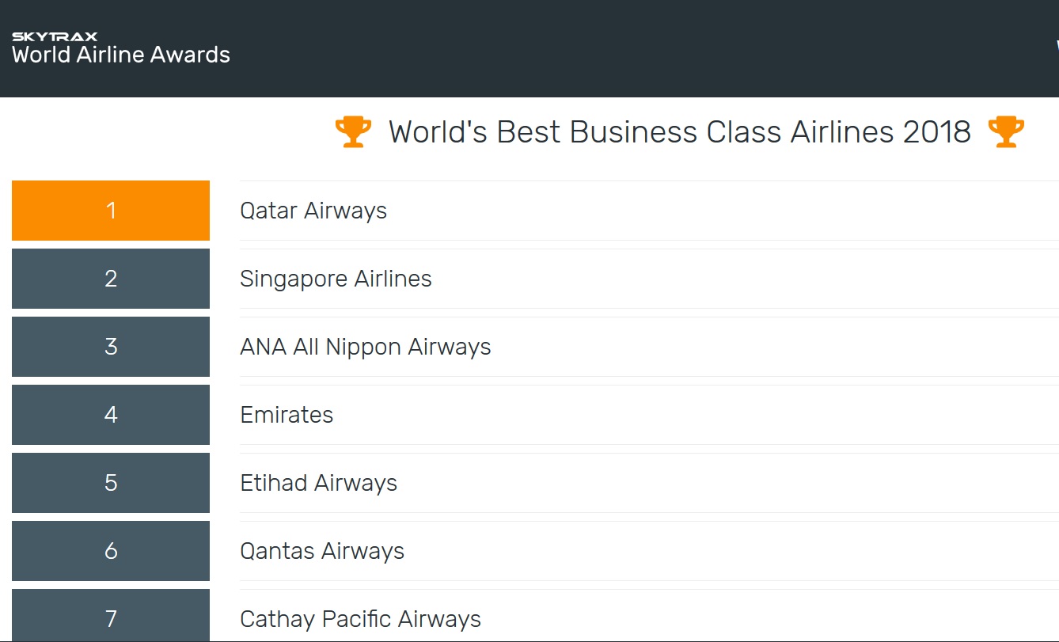Select the orange rank 1 box
The height and width of the screenshot is (642, 1059).
111,211
